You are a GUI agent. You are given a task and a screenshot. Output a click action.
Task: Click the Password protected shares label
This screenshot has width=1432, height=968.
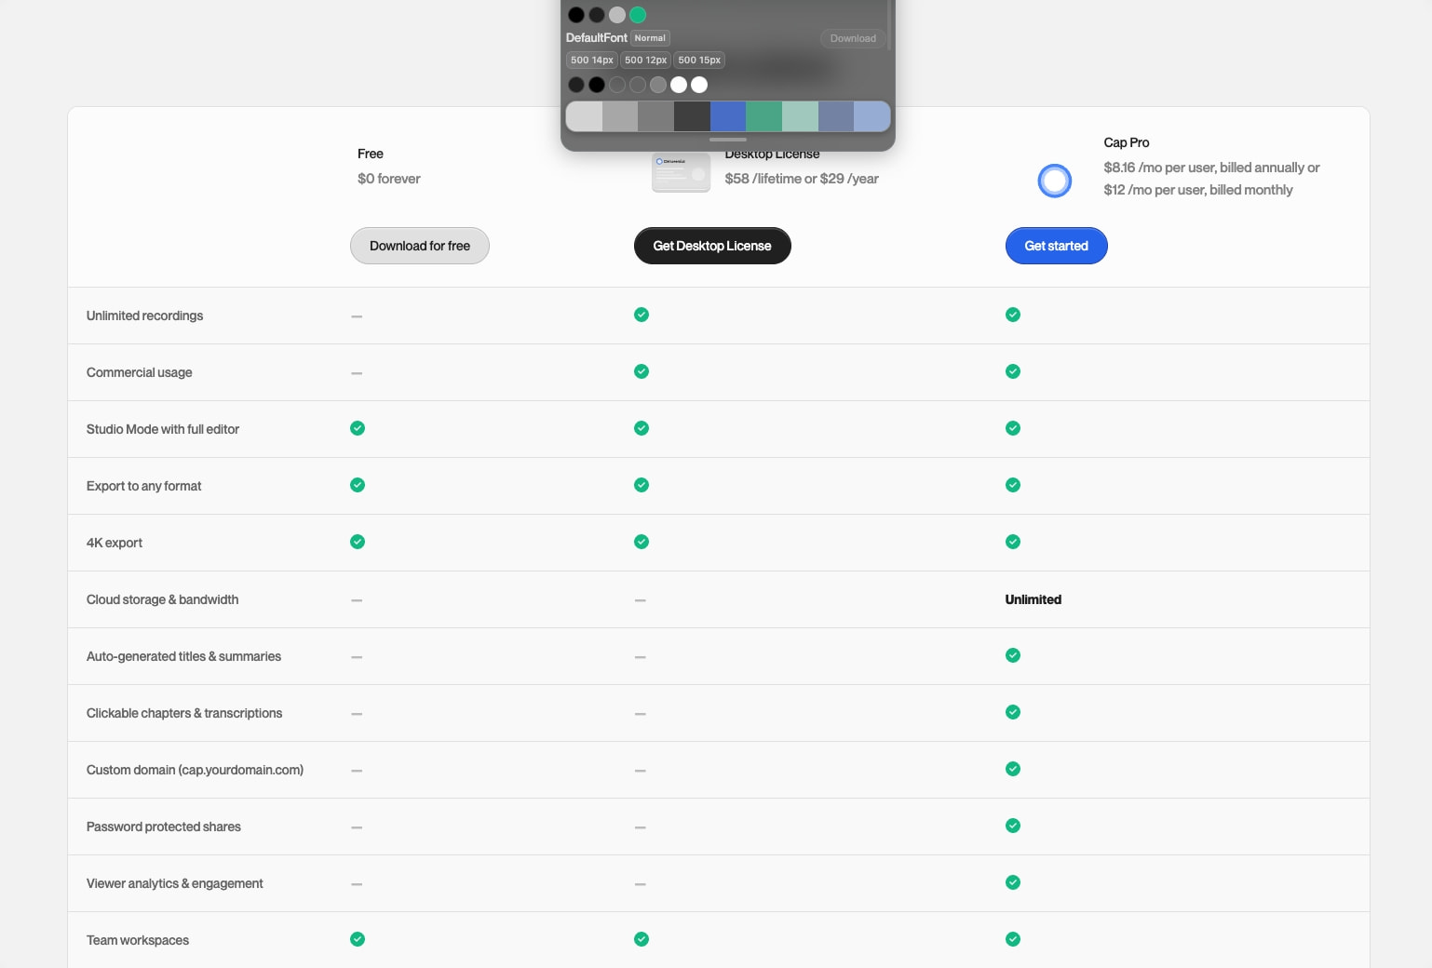[164, 827]
